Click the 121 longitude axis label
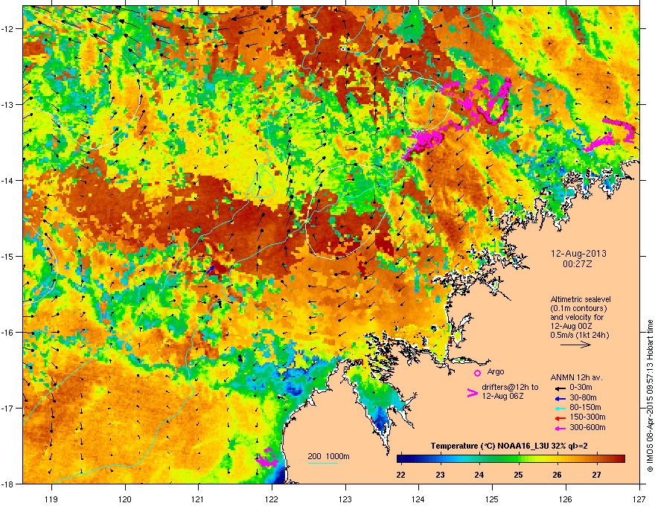Screen dimensions: 655x506 tap(198, 499)
